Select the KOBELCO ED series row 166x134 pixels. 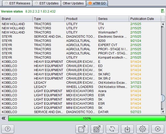click(81, 66)
